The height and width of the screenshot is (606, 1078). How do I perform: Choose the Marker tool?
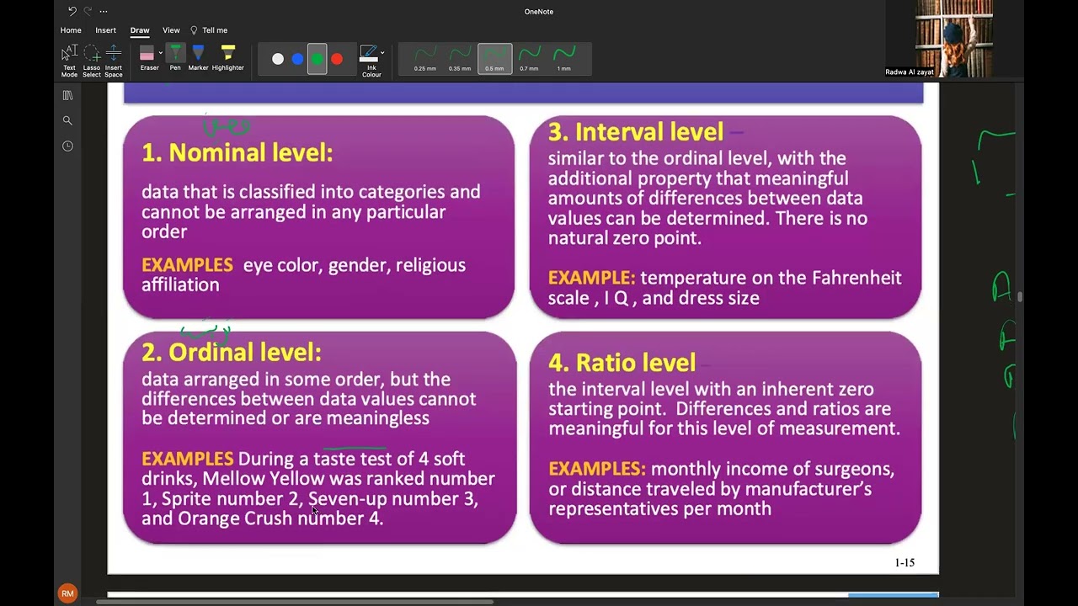[198, 59]
